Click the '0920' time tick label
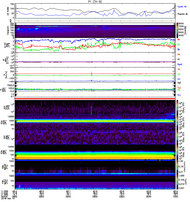 point(122,197)
